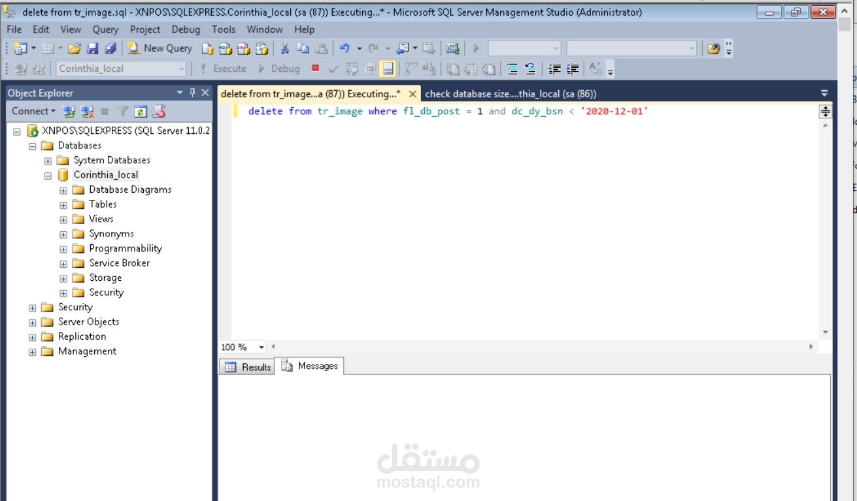Viewport: 857px width, 501px height.
Task: Click the Copy icon in the toolbar
Action: pos(303,48)
